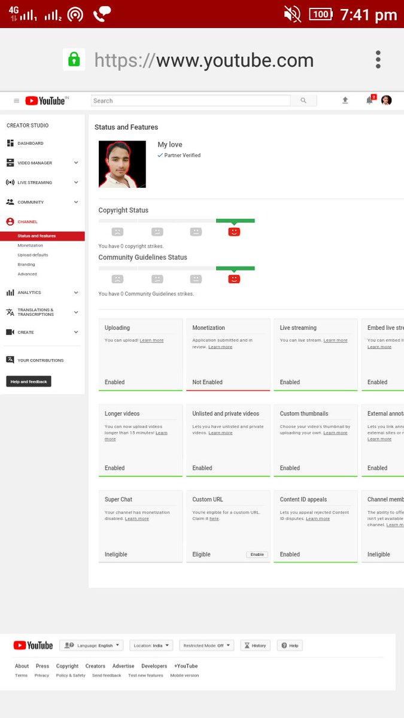Viewport: 404px width, 718px height.
Task: Open the account avatar menu
Action: pyautogui.click(x=387, y=100)
